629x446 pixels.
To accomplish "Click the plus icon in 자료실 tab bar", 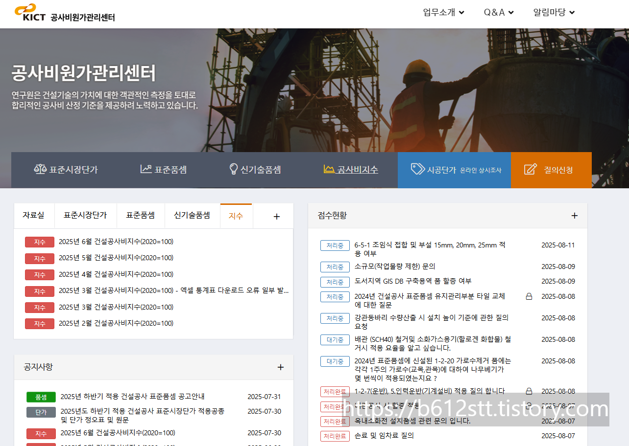I will click(276, 216).
